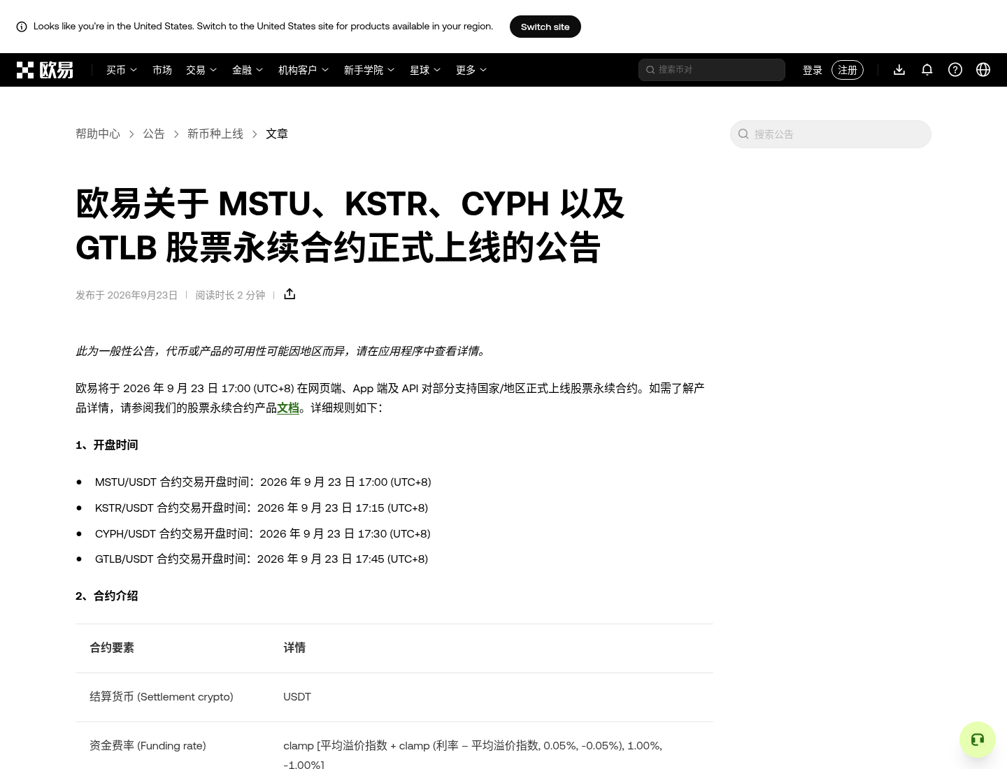Expand the 更多 dropdown menu
Image resolution: width=1007 pixels, height=769 pixels.
471,70
